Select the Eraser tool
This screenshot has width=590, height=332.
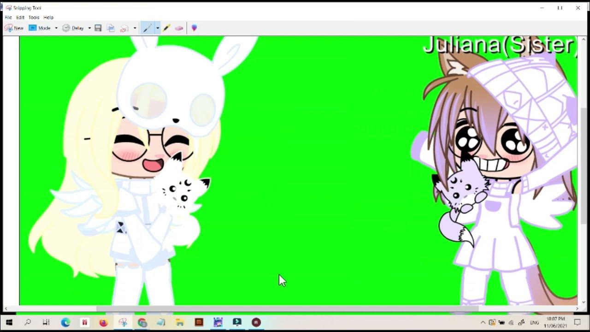coord(179,28)
